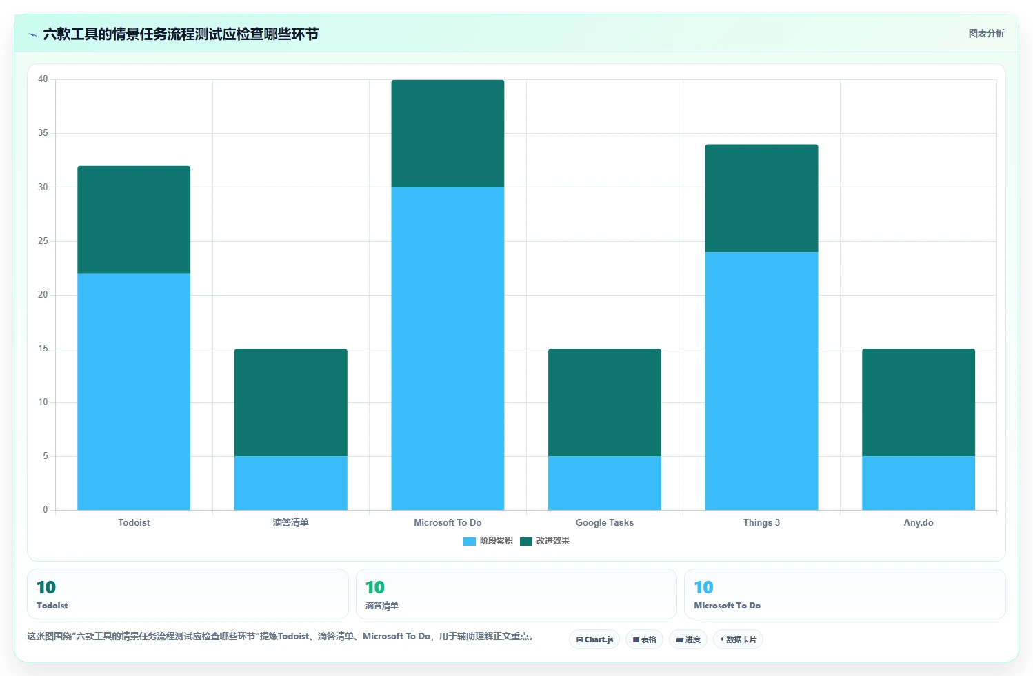
Task: Click the Microsoft To Do x-axis label
Action: (448, 522)
